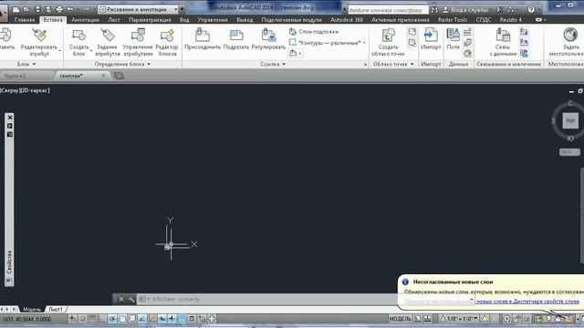Select the Модель layout tab
The height and width of the screenshot is (328, 584).
(x=32, y=310)
